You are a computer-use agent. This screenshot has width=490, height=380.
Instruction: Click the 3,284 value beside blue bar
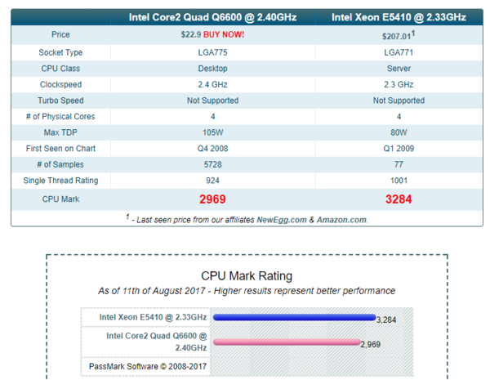pyautogui.click(x=385, y=320)
